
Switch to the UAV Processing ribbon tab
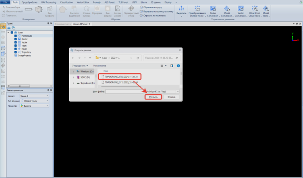click(x=49, y=2)
